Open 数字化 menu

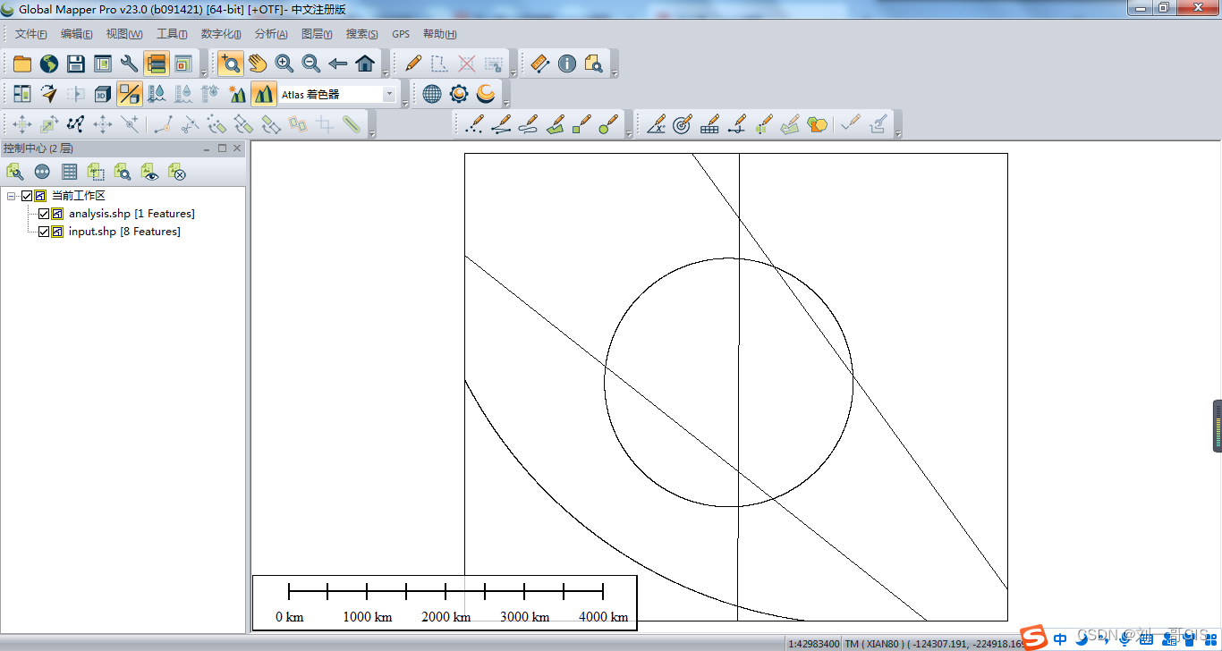221,34
